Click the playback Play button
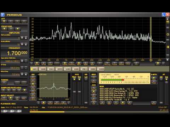This screenshot has height=127, width=170. (11, 111)
